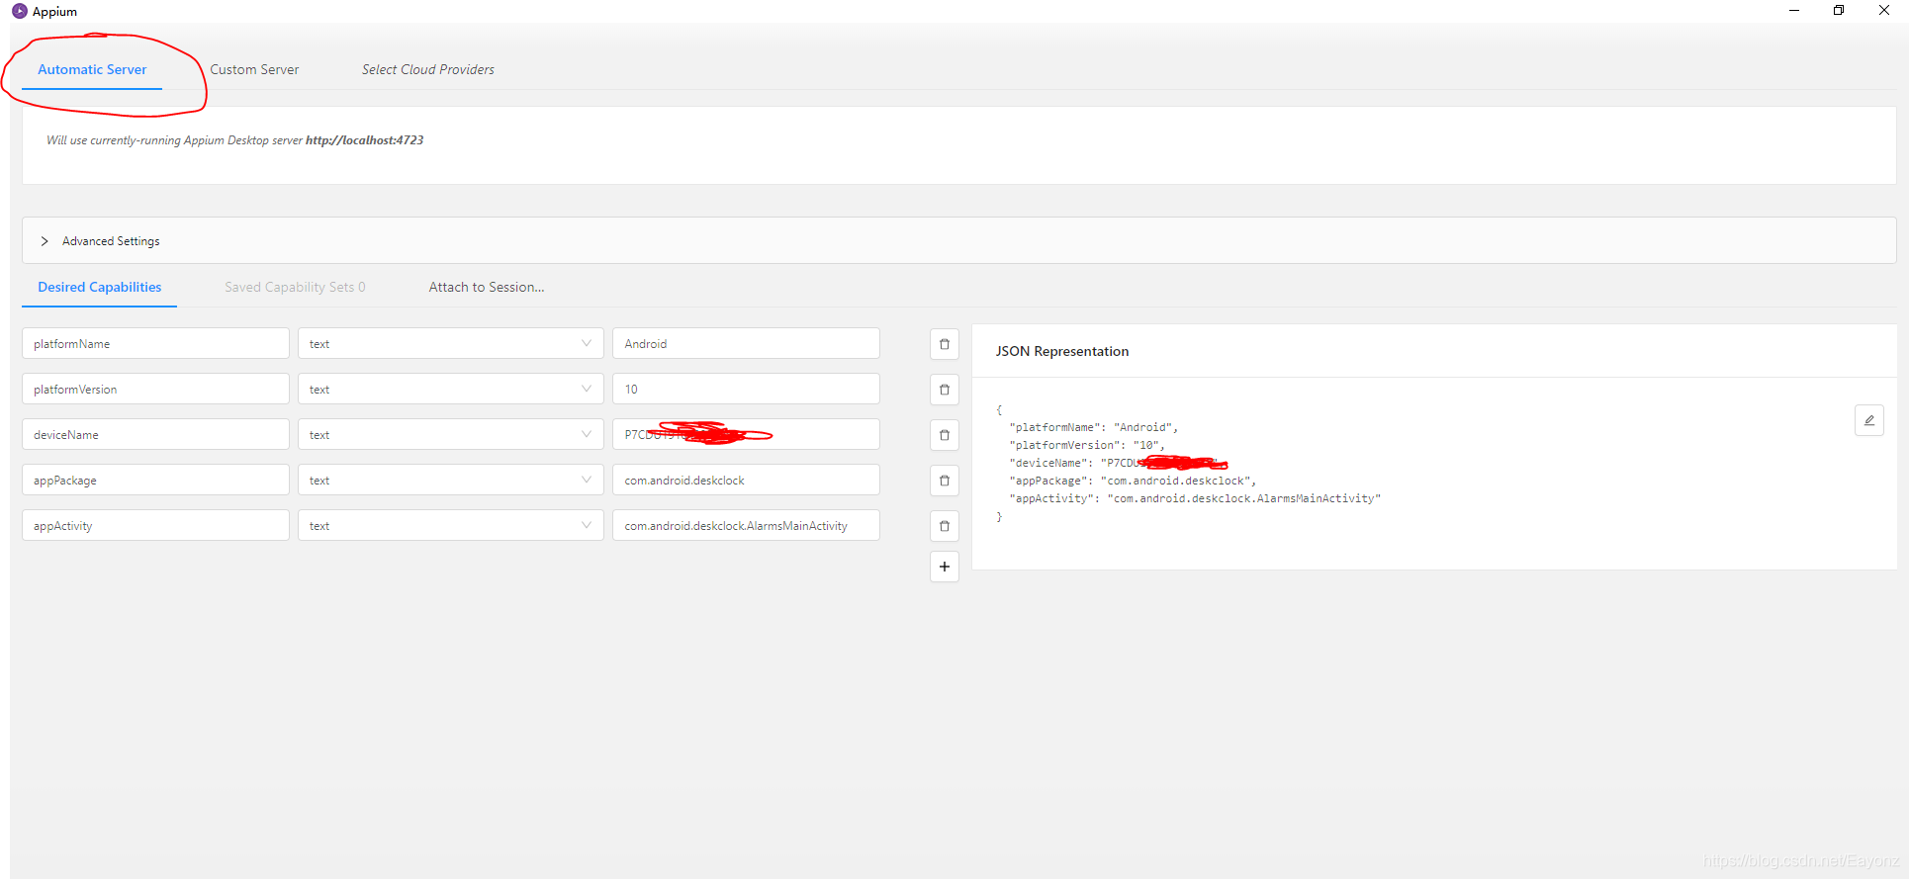Open type dropdown for appPackage

tap(450, 481)
